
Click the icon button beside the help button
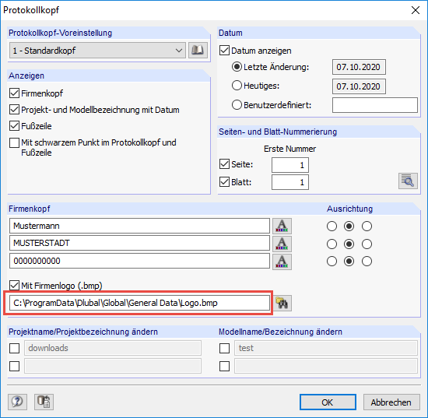point(44,402)
